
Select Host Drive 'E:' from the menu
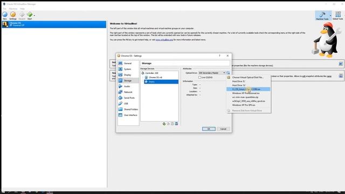coord(249,81)
